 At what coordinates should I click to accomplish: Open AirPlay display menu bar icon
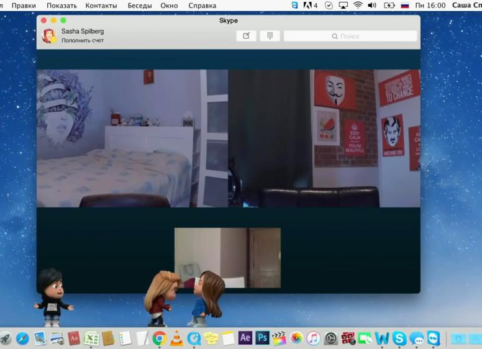(343, 5)
